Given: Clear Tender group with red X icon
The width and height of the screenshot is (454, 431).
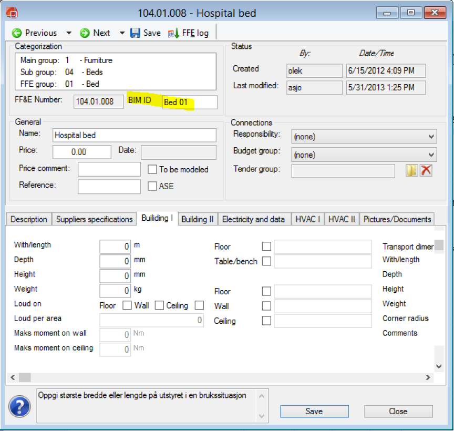Looking at the screenshot, I should click(426, 170).
